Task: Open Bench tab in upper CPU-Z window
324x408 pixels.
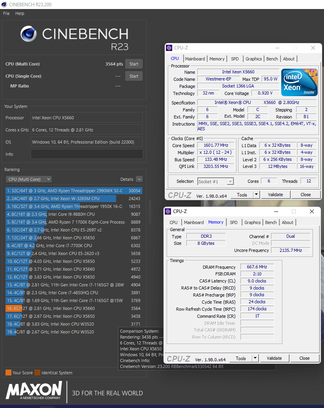Action: click(272, 59)
